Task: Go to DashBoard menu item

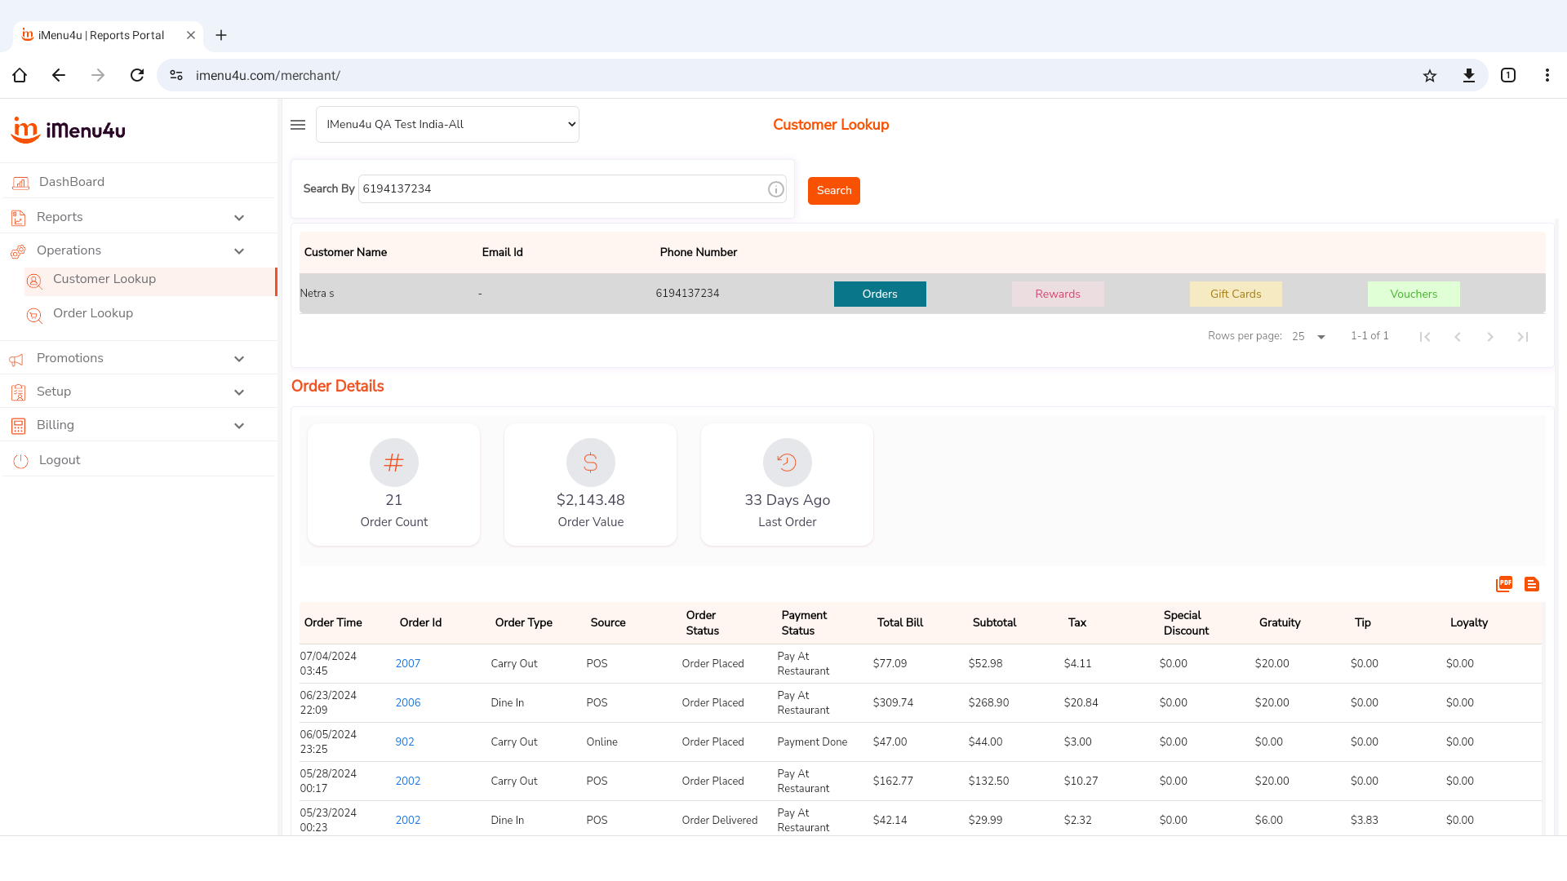Action: point(72,182)
